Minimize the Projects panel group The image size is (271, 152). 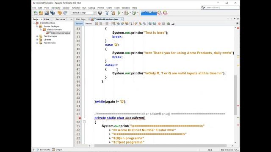(72, 19)
